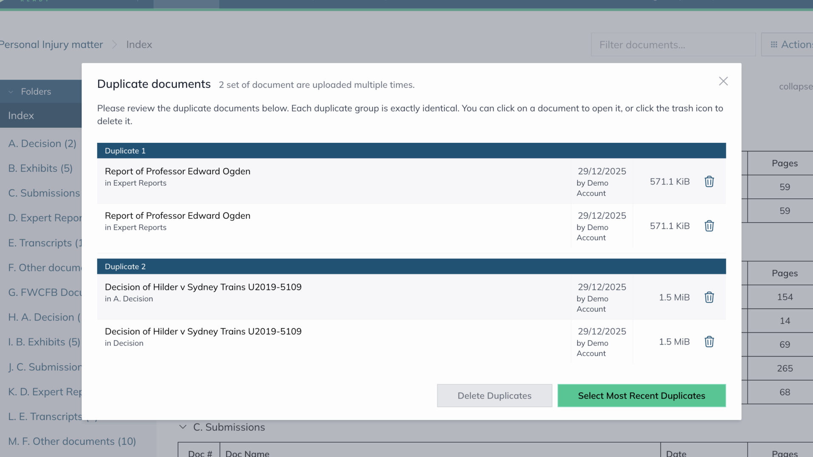Collapse the Folders sidebar section
813x457 pixels.
click(11, 92)
